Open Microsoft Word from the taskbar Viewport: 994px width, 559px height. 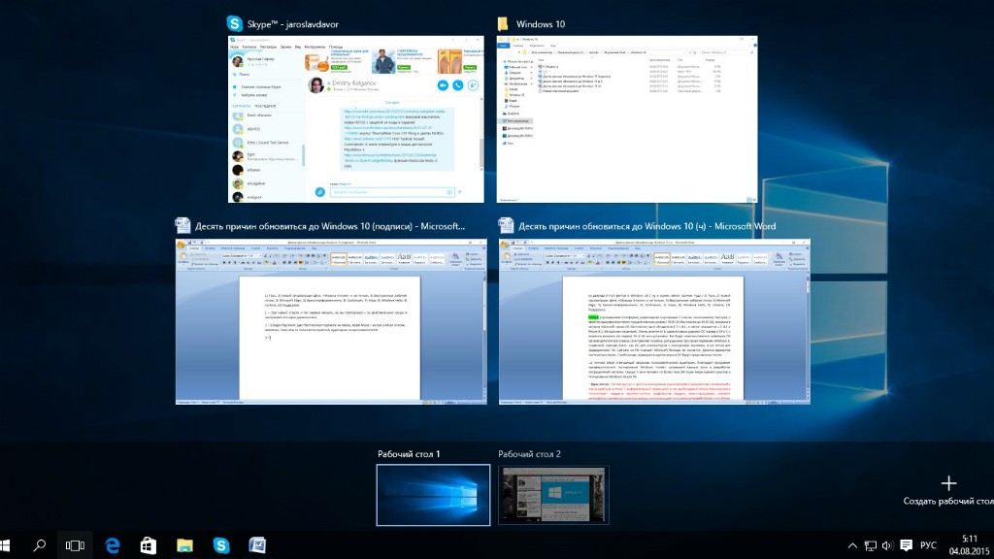tap(257, 545)
